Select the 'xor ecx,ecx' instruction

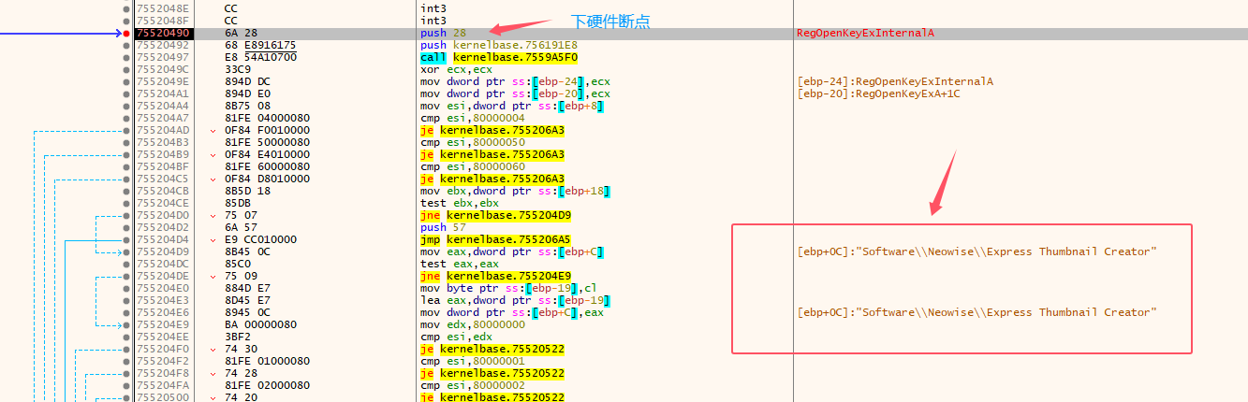pyautogui.click(x=456, y=70)
